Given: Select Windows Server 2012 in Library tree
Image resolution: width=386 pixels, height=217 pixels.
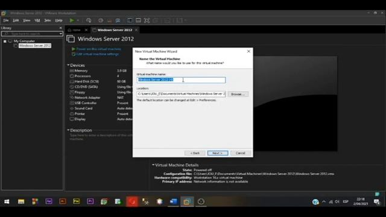Looking at the screenshot, I should click(35, 46).
